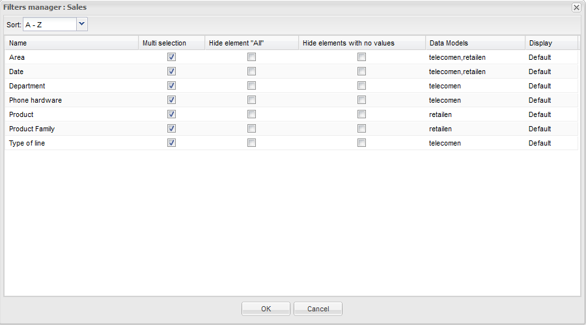Viewport: 586px width, 325px height.
Task: Open Display setting for Type of line
Action: tap(540, 143)
